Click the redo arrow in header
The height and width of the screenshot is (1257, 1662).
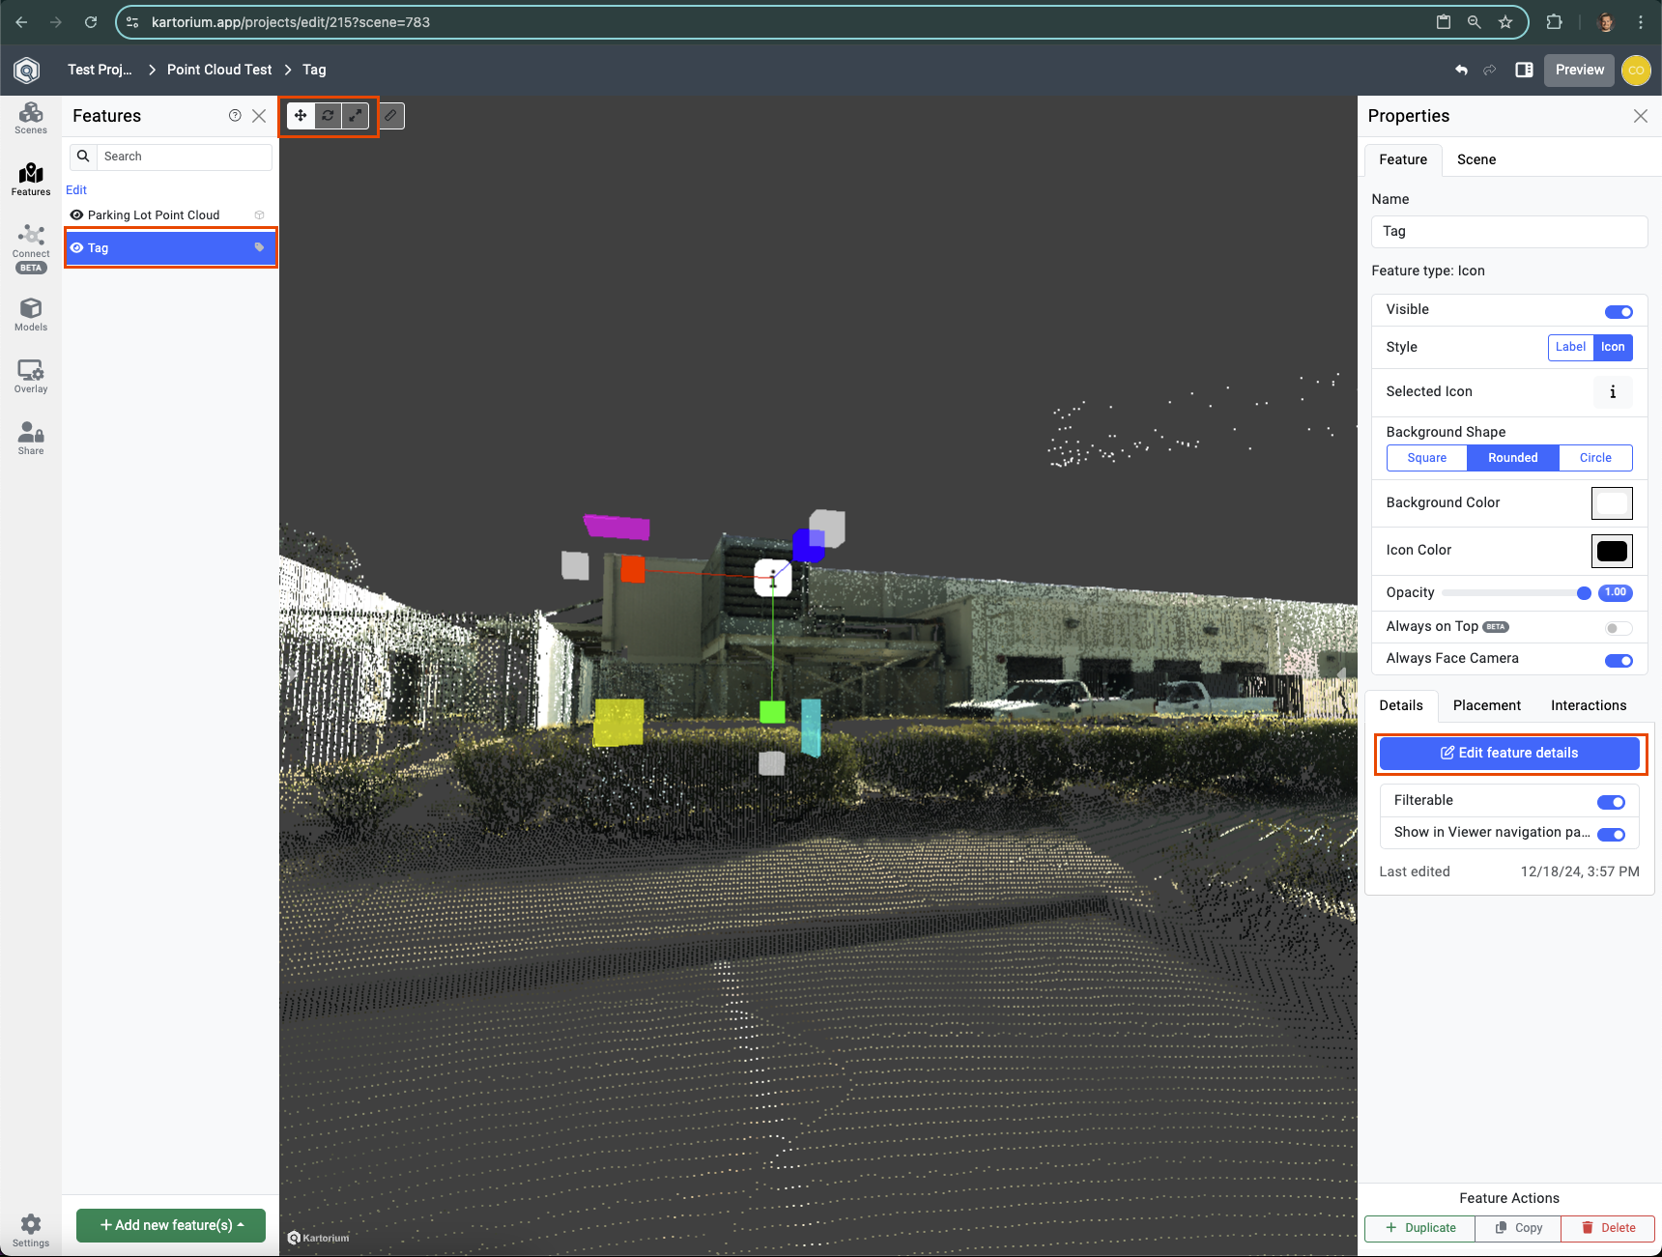(x=1490, y=70)
